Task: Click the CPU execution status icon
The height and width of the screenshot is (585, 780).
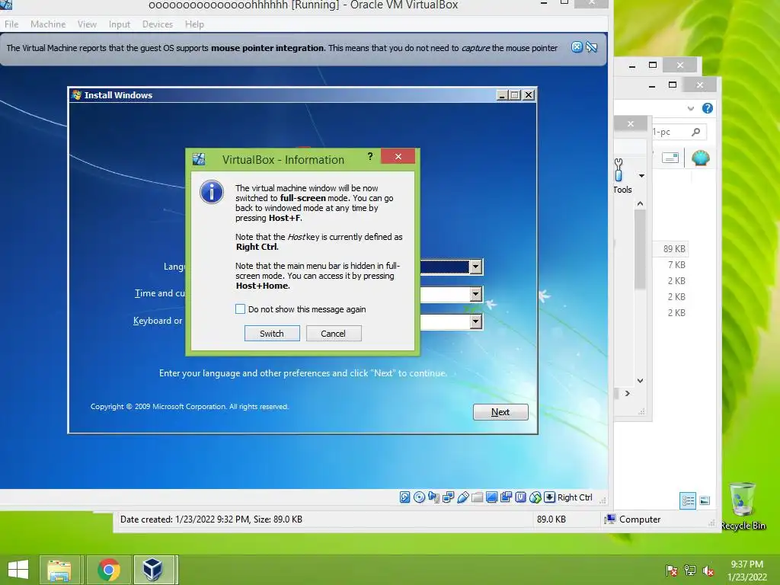Action: [520, 497]
